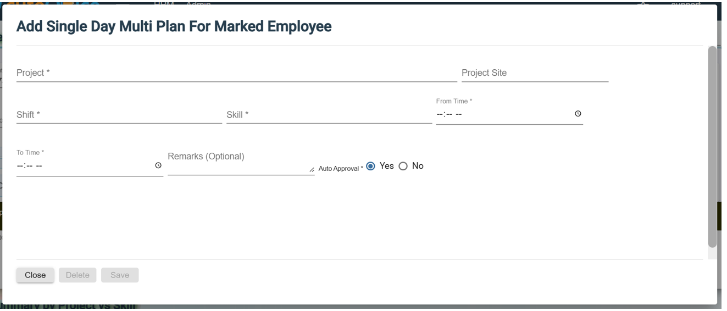
Task: Click the Save button
Action: click(x=120, y=275)
